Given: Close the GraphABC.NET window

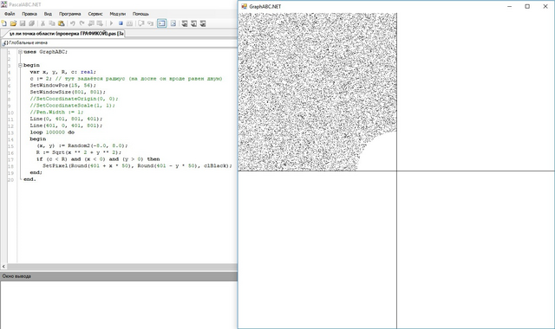Looking at the screenshot, I should 545,6.
